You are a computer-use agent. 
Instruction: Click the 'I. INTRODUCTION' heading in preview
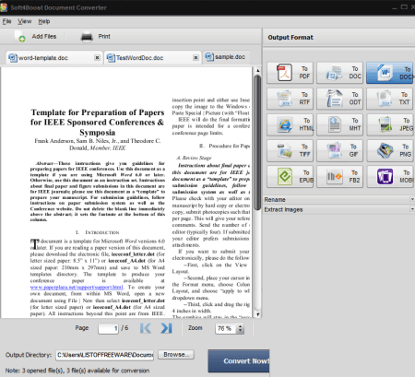pyautogui.click(x=98, y=232)
